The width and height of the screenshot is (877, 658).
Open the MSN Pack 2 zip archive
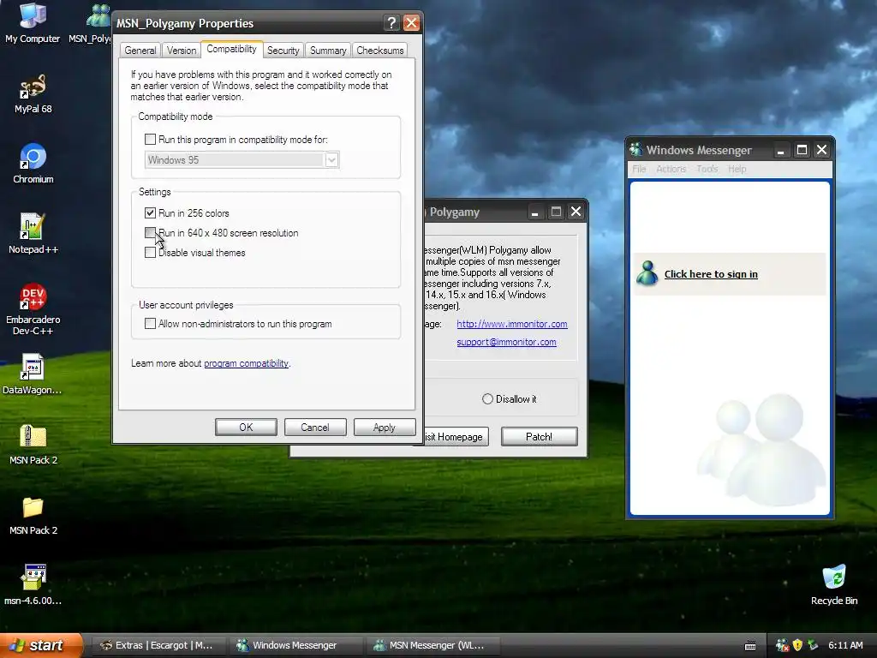[x=33, y=445]
